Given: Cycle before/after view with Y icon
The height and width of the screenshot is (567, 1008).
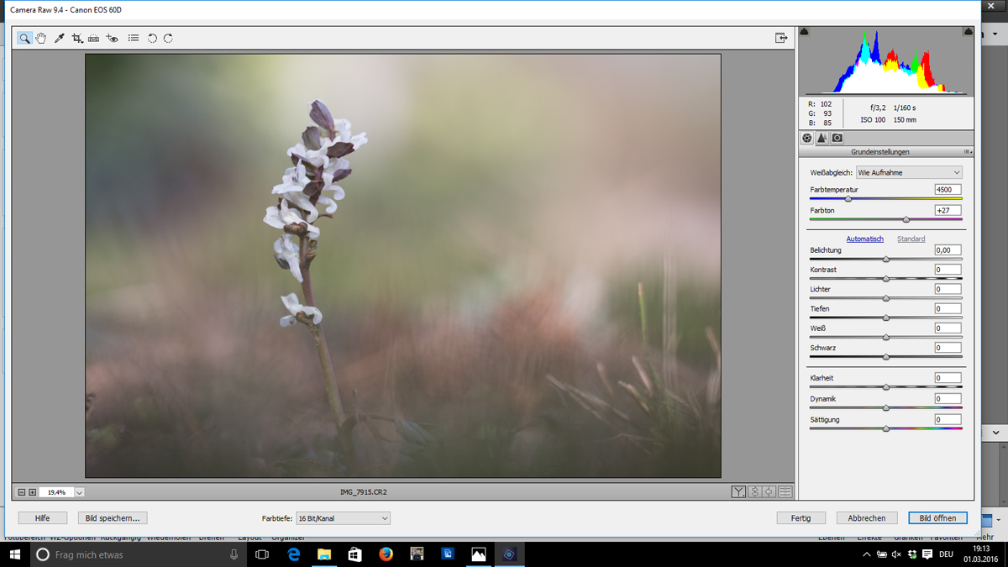Looking at the screenshot, I should (x=738, y=492).
